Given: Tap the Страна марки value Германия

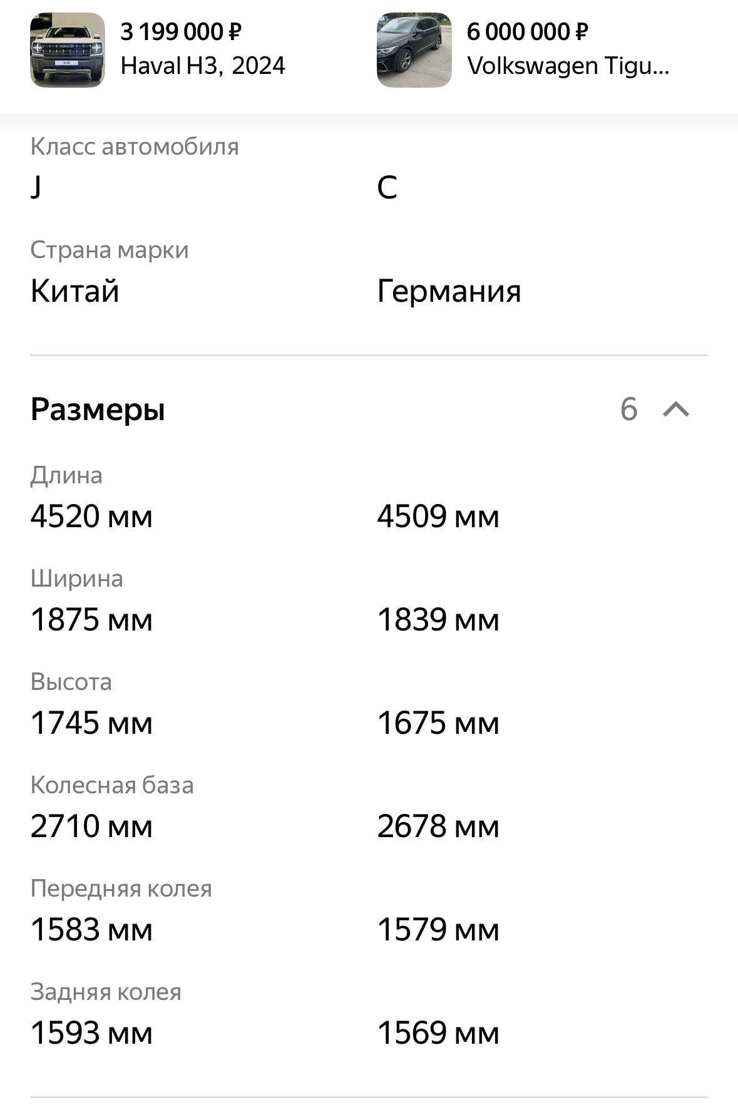Looking at the screenshot, I should (x=449, y=292).
